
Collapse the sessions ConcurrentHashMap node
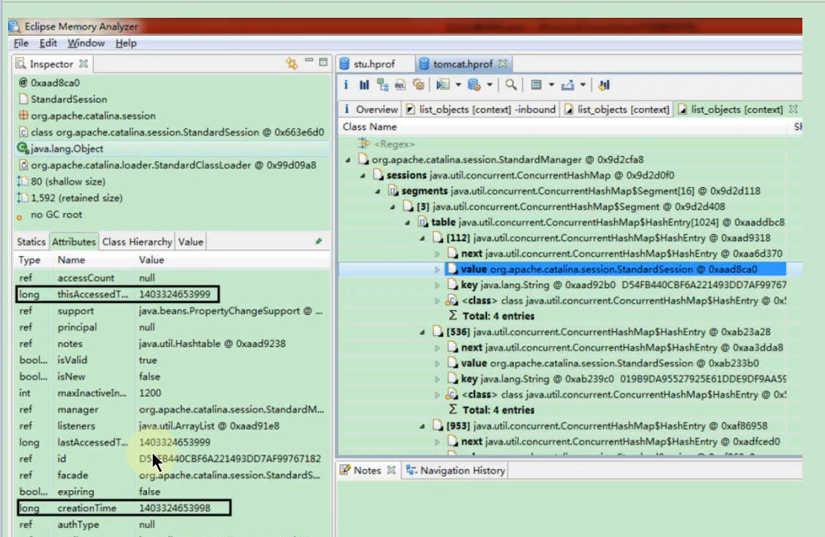(x=363, y=176)
